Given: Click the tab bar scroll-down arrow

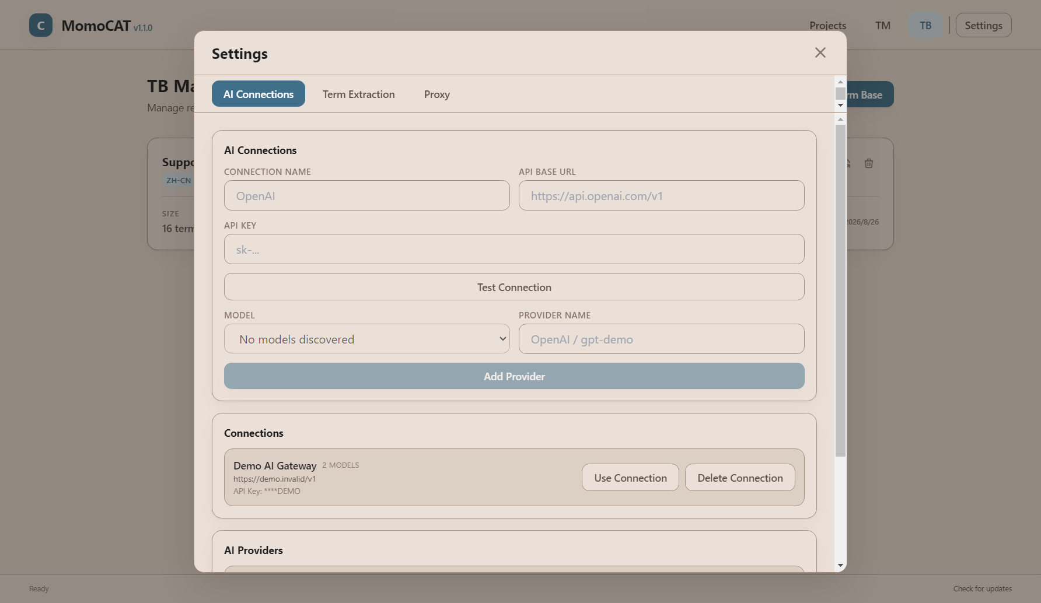Looking at the screenshot, I should pyautogui.click(x=840, y=106).
